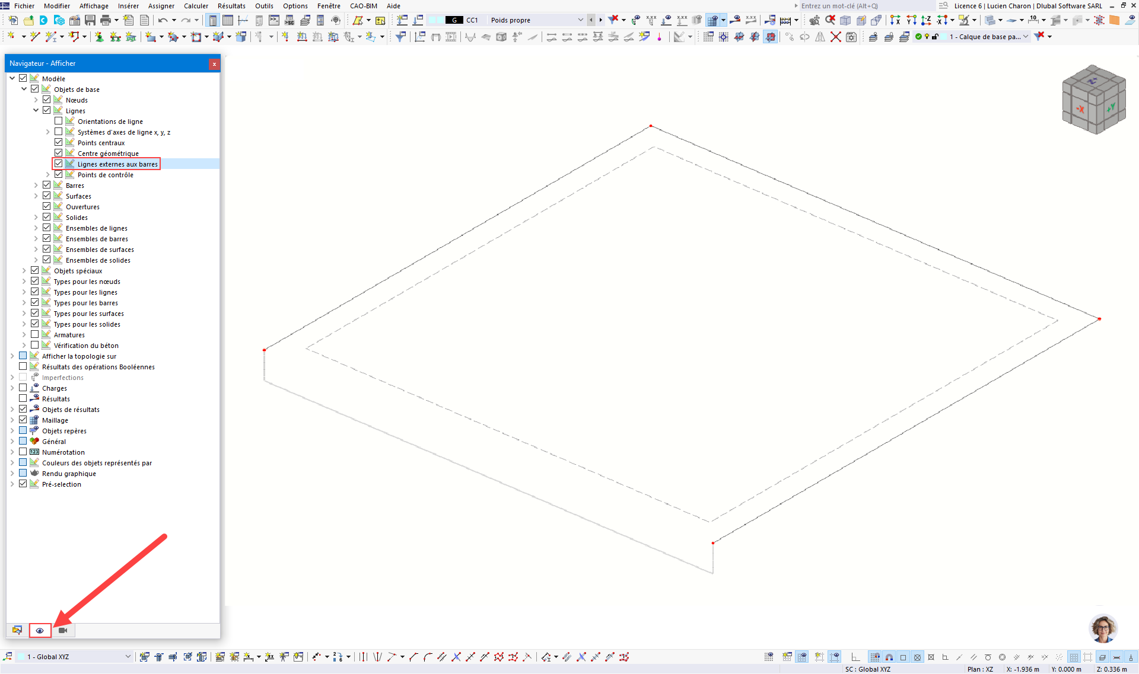The height and width of the screenshot is (674, 1139).
Task: Create a new model with the first toolbar icon
Action: point(12,20)
